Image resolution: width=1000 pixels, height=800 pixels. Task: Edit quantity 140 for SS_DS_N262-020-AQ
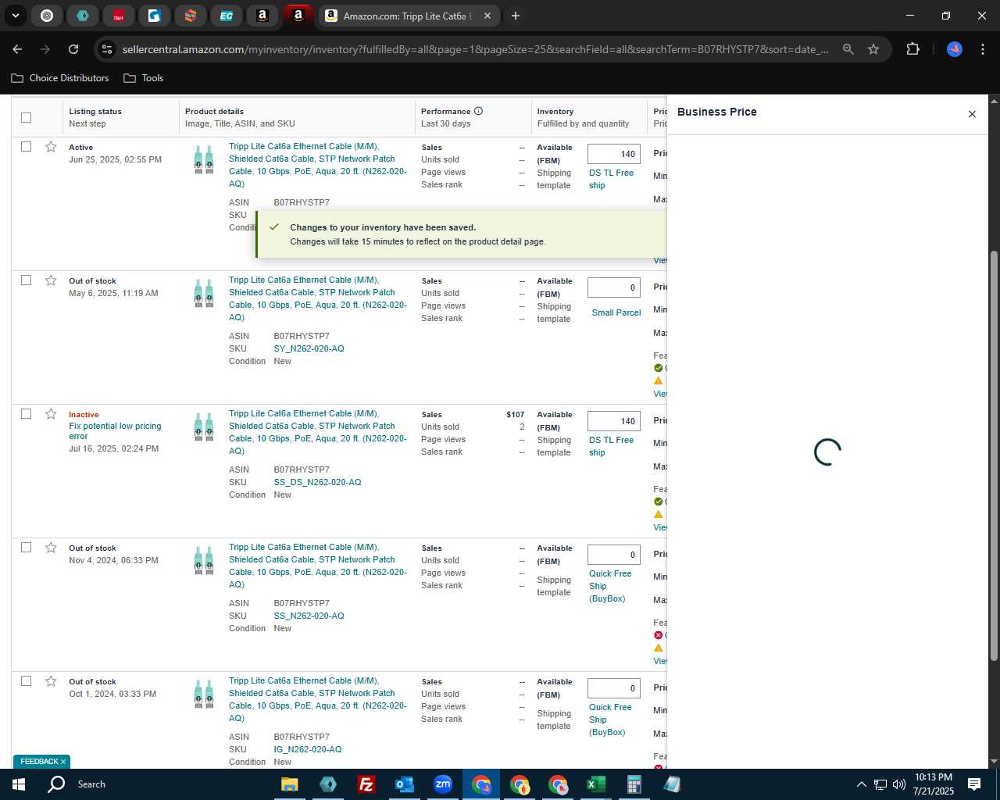614,421
